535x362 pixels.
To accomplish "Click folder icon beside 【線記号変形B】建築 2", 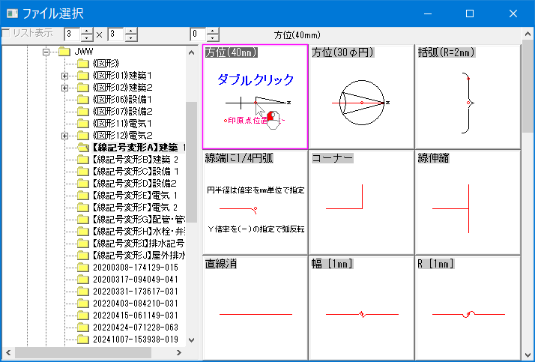I will 83,160.
